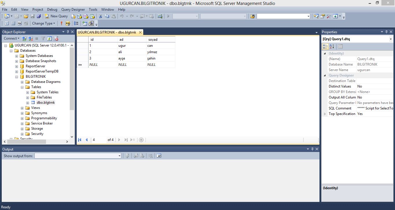Select the Service Broker folder
395x210 pixels.
tap(42, 123)
